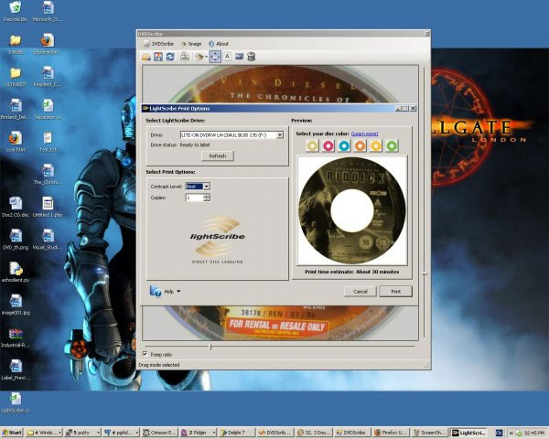The width and height of the screenshot is (549, 439).
Task: Expand the Help dropdown arrow
Action: pyautogui.click(x=178, y=291)
